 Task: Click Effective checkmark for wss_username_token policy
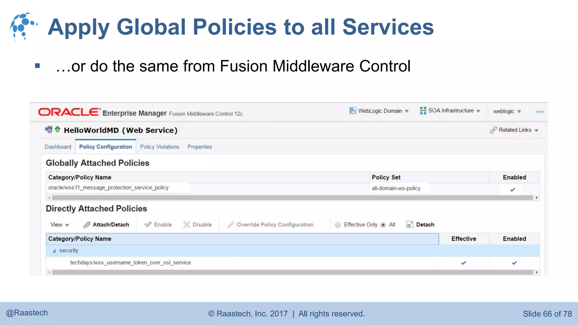pos(463,263)
